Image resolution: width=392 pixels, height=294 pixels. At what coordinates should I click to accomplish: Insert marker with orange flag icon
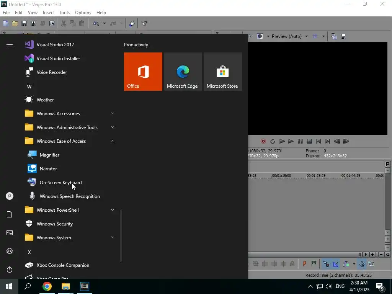[x=304, y=263]
